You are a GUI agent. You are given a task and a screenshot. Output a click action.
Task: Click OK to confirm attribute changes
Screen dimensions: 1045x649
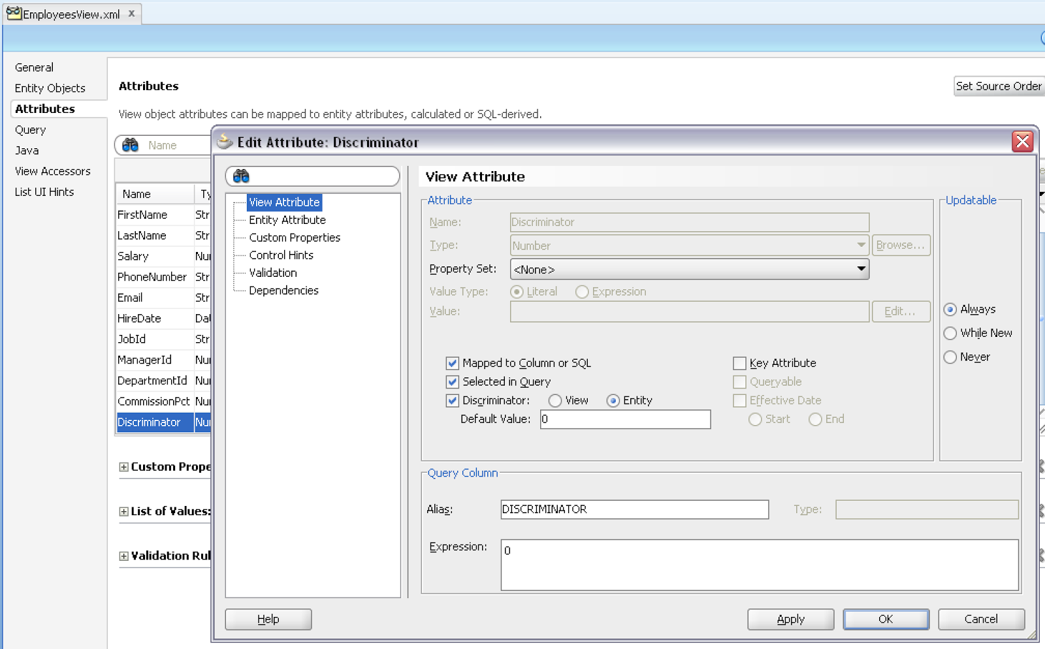point(886,619)
